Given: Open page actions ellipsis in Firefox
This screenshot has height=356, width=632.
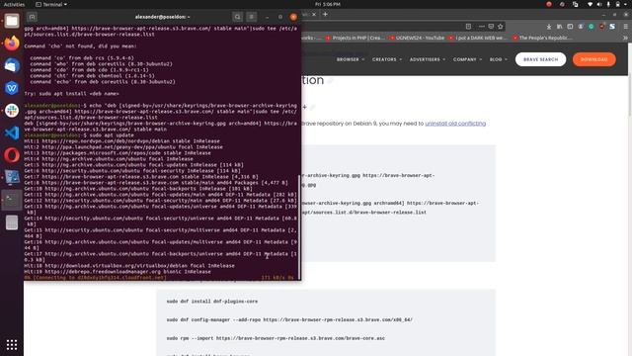Looking at the screenshot, I should [482, 27].
